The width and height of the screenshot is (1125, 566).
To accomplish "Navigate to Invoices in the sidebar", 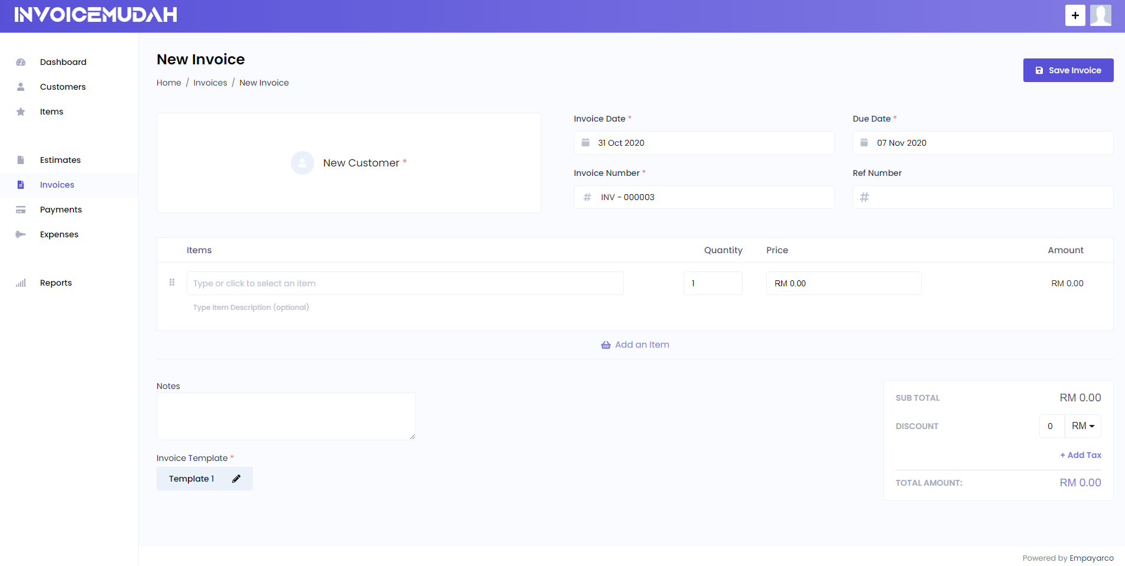I will click(57, 185).
